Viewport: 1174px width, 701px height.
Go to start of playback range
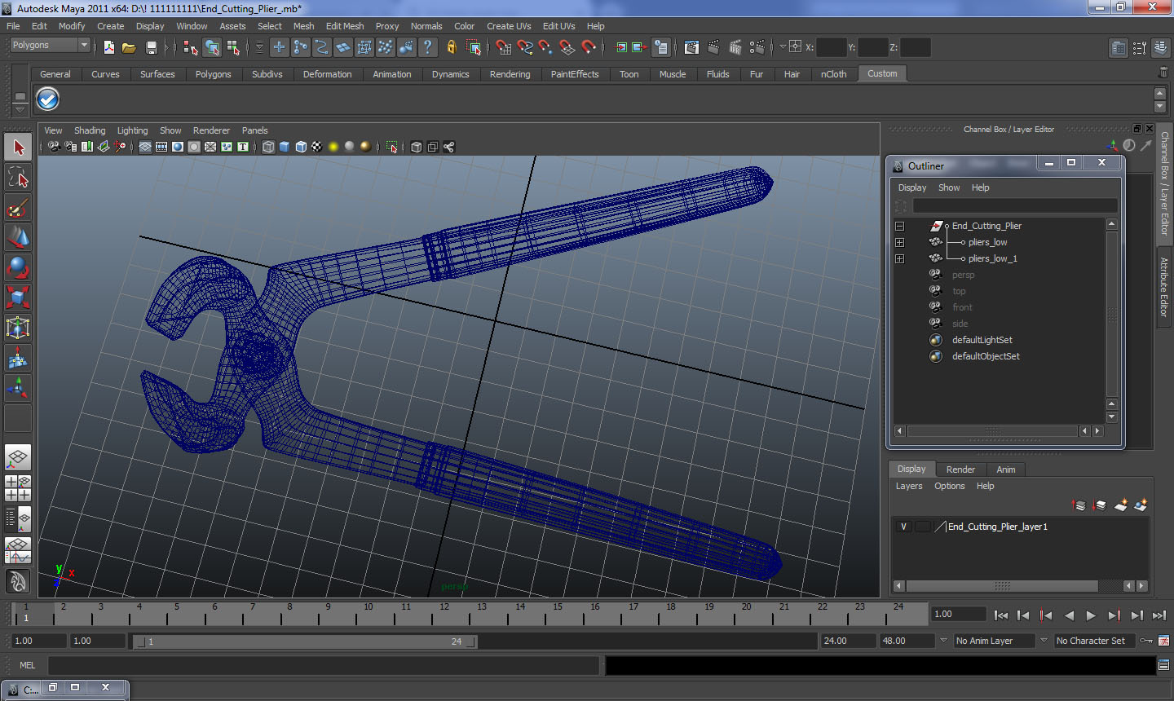tap(1001, 615)
